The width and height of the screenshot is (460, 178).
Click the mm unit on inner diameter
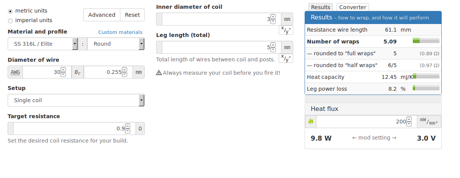point(287,19)
